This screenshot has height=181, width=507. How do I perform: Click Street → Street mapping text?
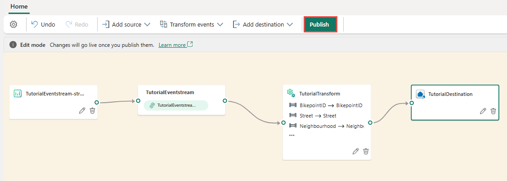[x=318, y=116]
